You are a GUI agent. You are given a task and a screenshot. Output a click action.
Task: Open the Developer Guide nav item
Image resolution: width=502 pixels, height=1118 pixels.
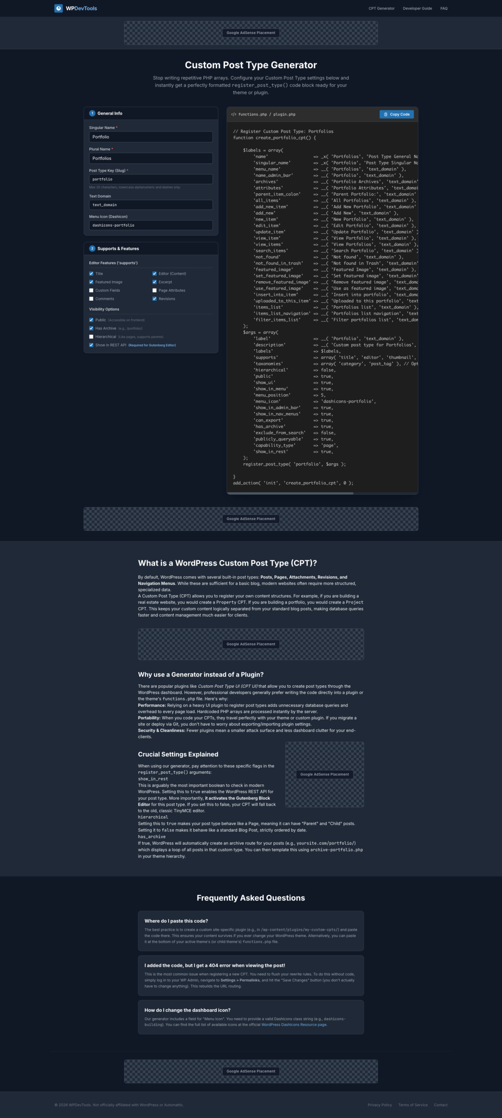(x=417, y=8)
